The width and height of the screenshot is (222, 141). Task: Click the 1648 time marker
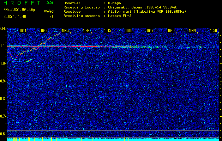(x=171, y=31)
